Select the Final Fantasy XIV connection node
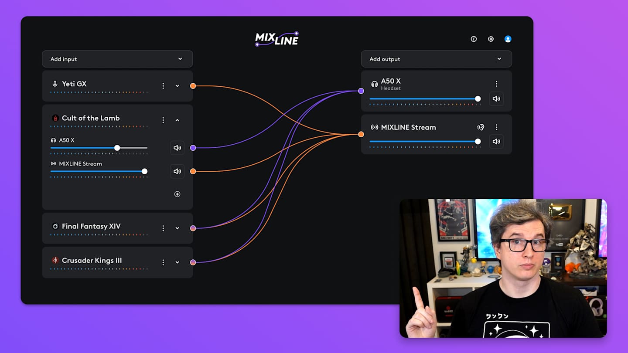 click(193, 228)
